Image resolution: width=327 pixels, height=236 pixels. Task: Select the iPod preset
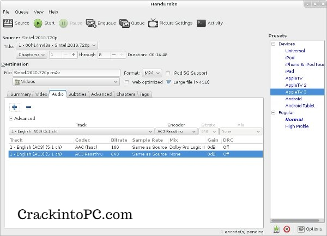(x=290, y=58)
